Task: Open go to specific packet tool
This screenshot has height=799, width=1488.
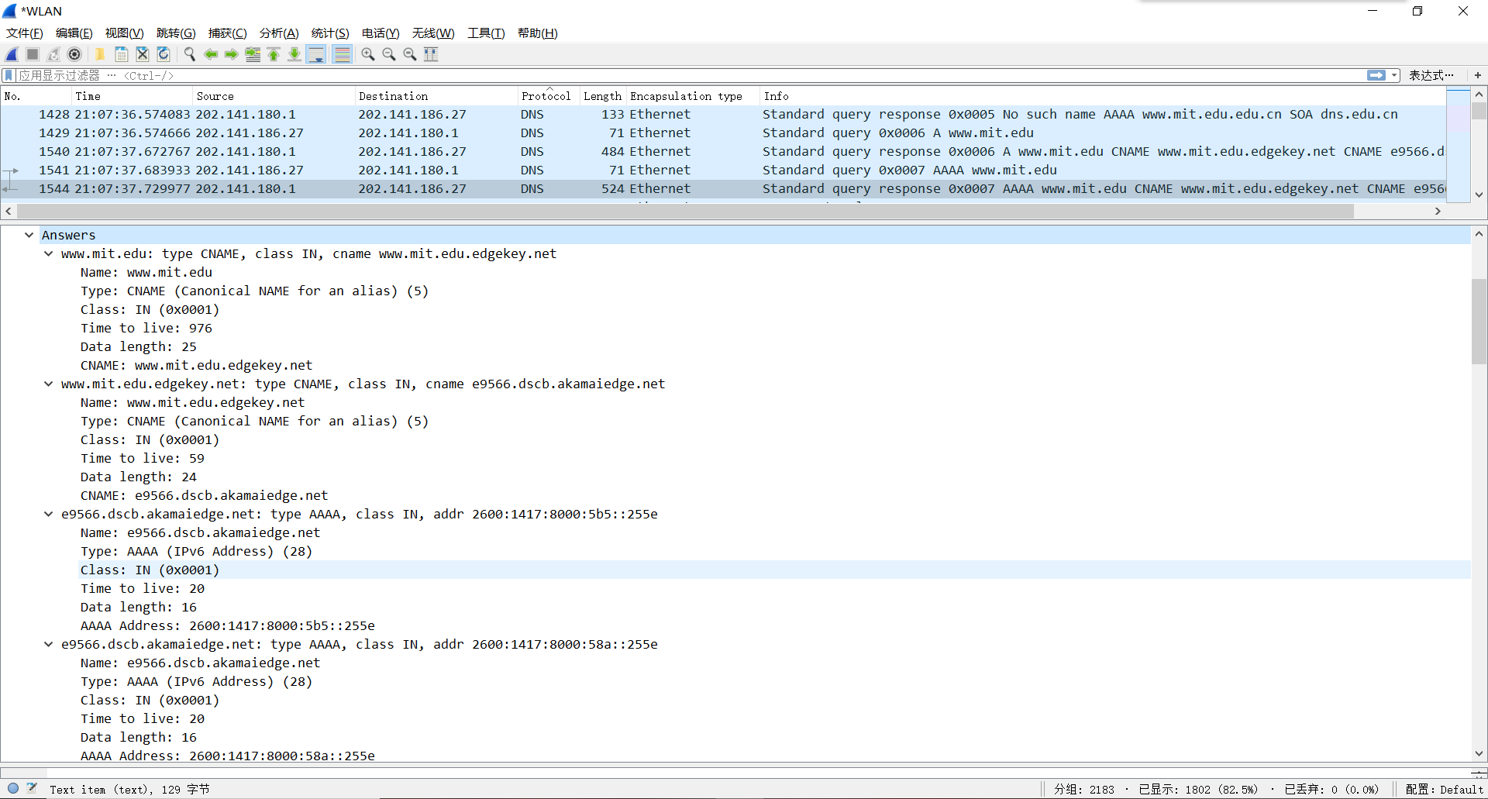Action: click(253, 54)
